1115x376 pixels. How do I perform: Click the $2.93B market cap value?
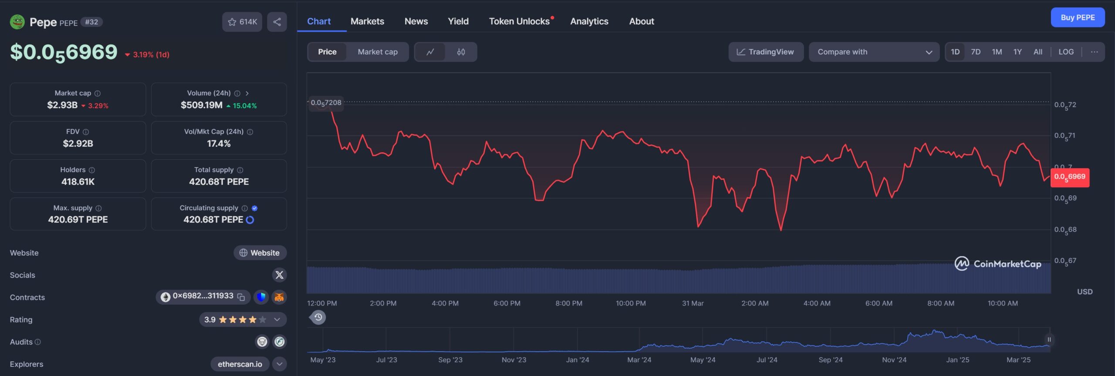[62, 105]
